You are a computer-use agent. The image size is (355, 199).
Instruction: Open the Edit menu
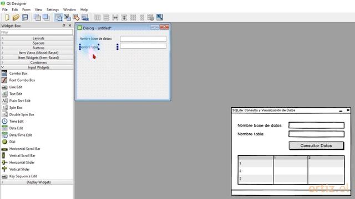click(x=15, y=10)
